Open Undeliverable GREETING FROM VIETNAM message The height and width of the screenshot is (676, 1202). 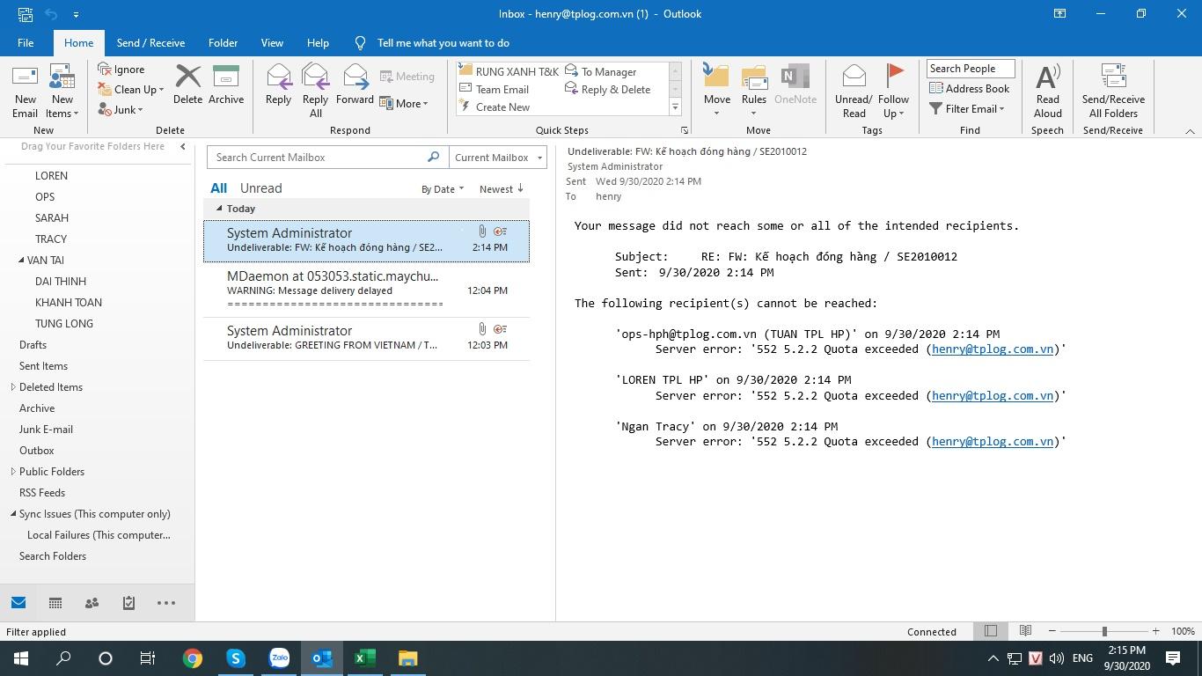366,338
